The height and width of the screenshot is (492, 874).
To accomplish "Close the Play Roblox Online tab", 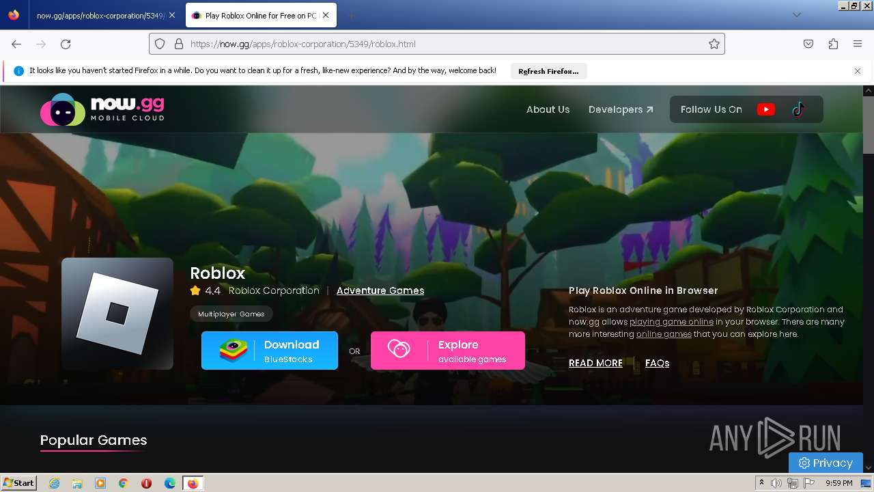I will point(326,15).
